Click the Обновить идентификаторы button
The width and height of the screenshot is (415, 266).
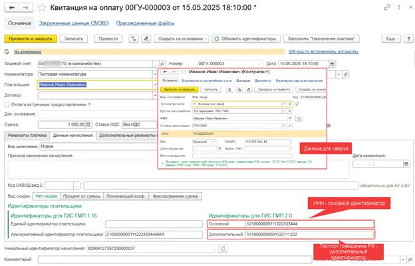click(x=245, y=39)
